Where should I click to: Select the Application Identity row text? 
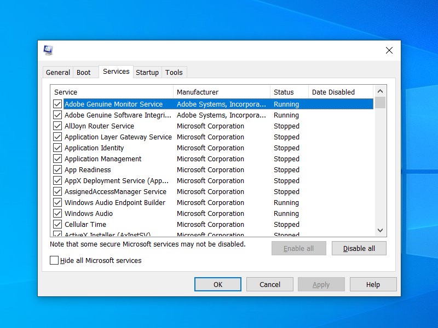click(94, 148)
